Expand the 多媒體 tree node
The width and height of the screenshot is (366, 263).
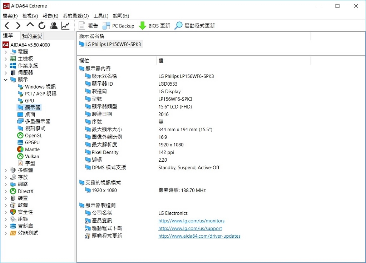coord(6,170)
